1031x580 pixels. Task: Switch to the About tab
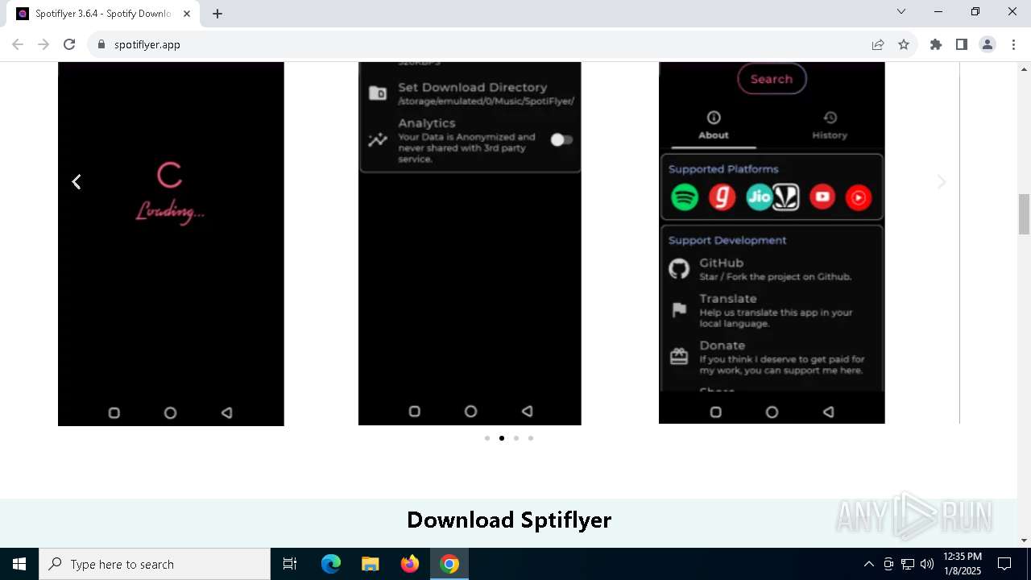click(x=714, y=126)
